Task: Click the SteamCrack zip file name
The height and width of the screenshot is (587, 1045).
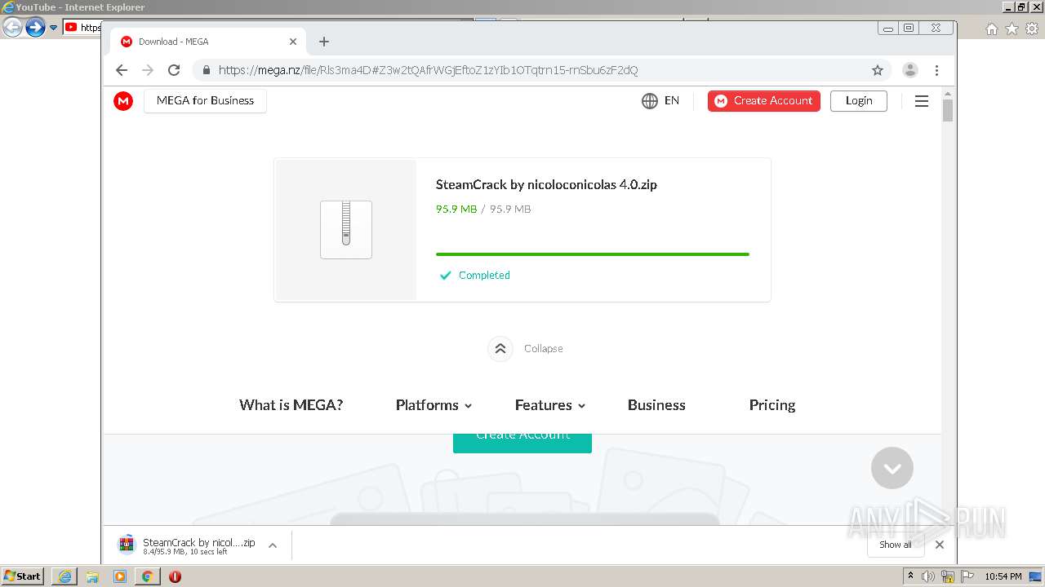Action: [x=546, y=184]
